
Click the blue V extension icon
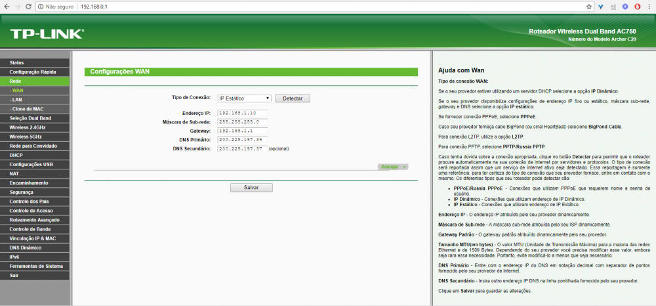coord(600,6)
